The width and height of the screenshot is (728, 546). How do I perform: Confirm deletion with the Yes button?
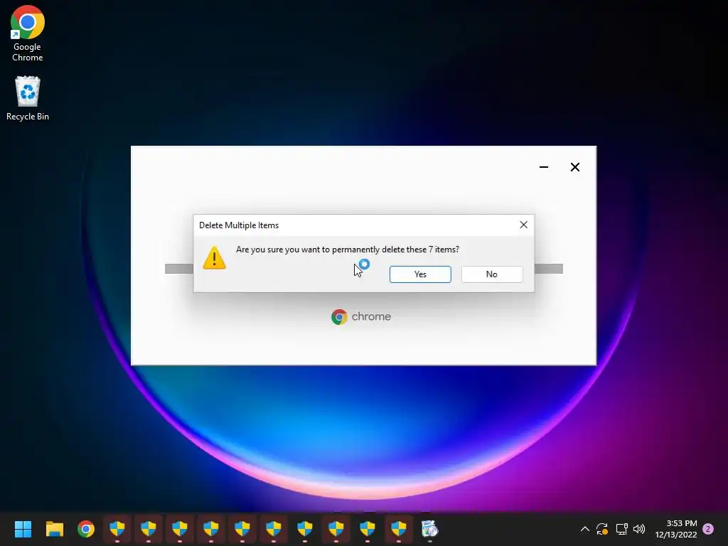[420, 274]
